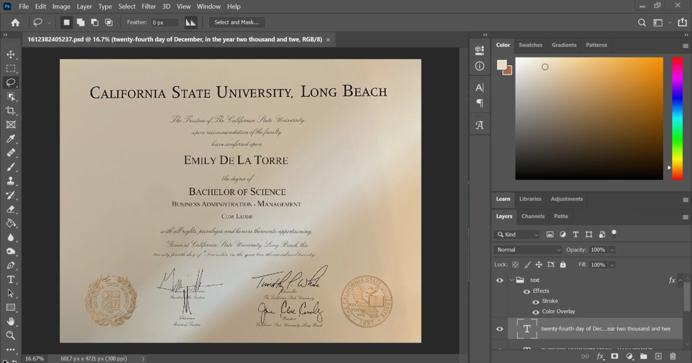Toggle visibility of Color Overlay effect
Viewport: 692px width, 363px height.
pos(535,312)
